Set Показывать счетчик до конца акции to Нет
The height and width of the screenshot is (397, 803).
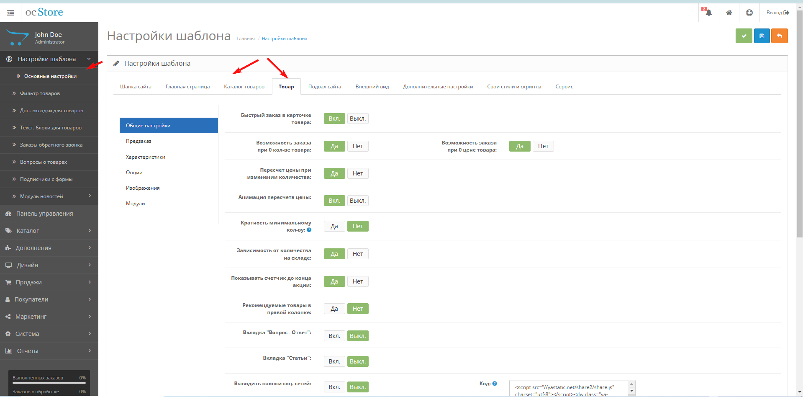point(358,281)
